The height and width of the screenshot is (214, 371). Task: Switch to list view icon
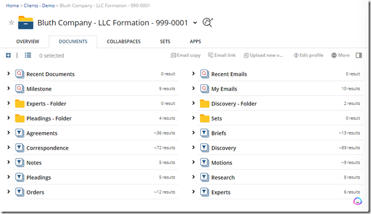(28, 55)
